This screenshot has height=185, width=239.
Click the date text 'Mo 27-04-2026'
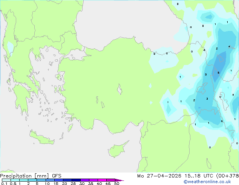(159, 176)
